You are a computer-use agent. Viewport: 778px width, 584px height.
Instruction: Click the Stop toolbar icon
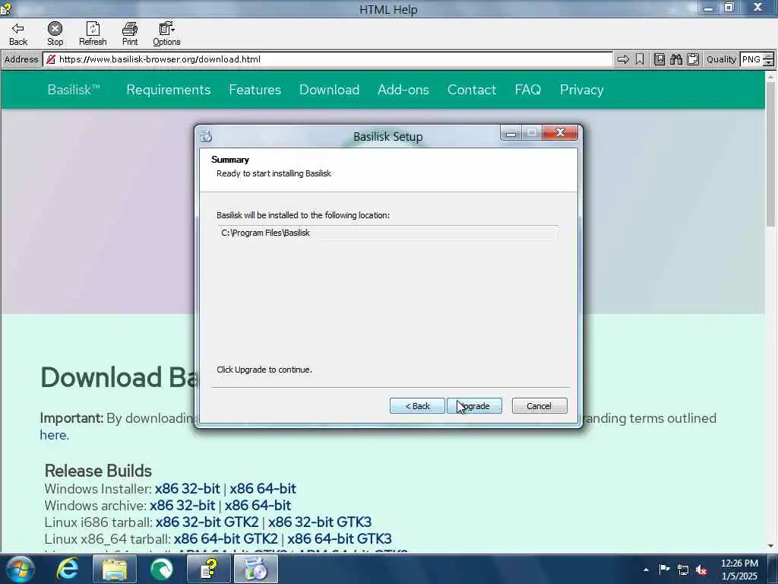[55, 33]
